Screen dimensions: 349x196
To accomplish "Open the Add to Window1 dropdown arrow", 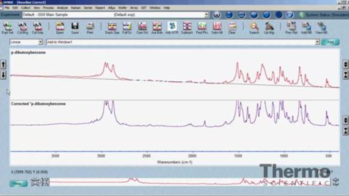I will tap(317, 42).
